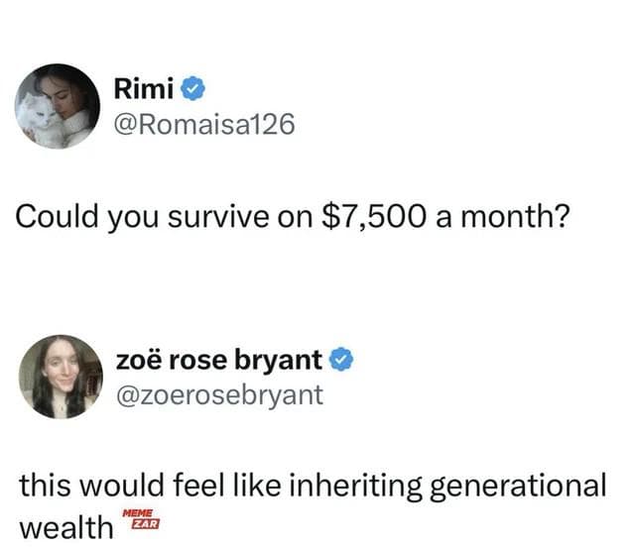Click the word "wealth" in the reply
This screenshot has width=635, height=550.
[65, 524]
